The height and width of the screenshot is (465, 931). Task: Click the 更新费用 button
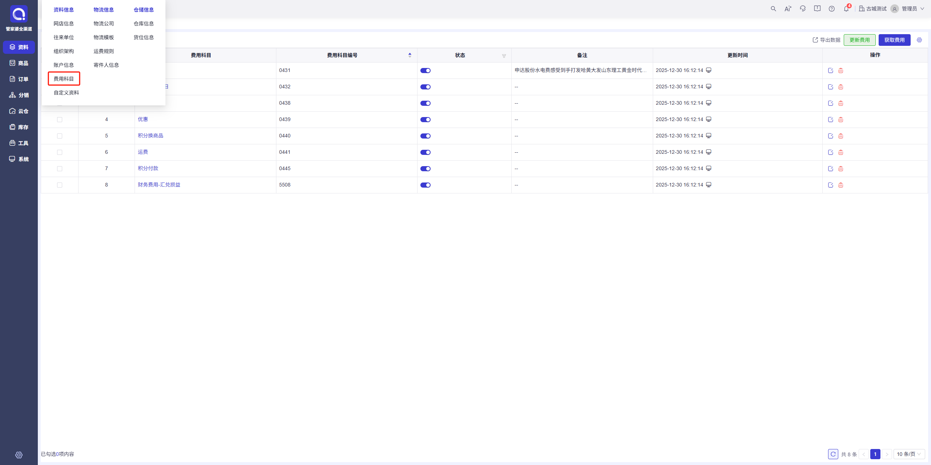(860, 40)
